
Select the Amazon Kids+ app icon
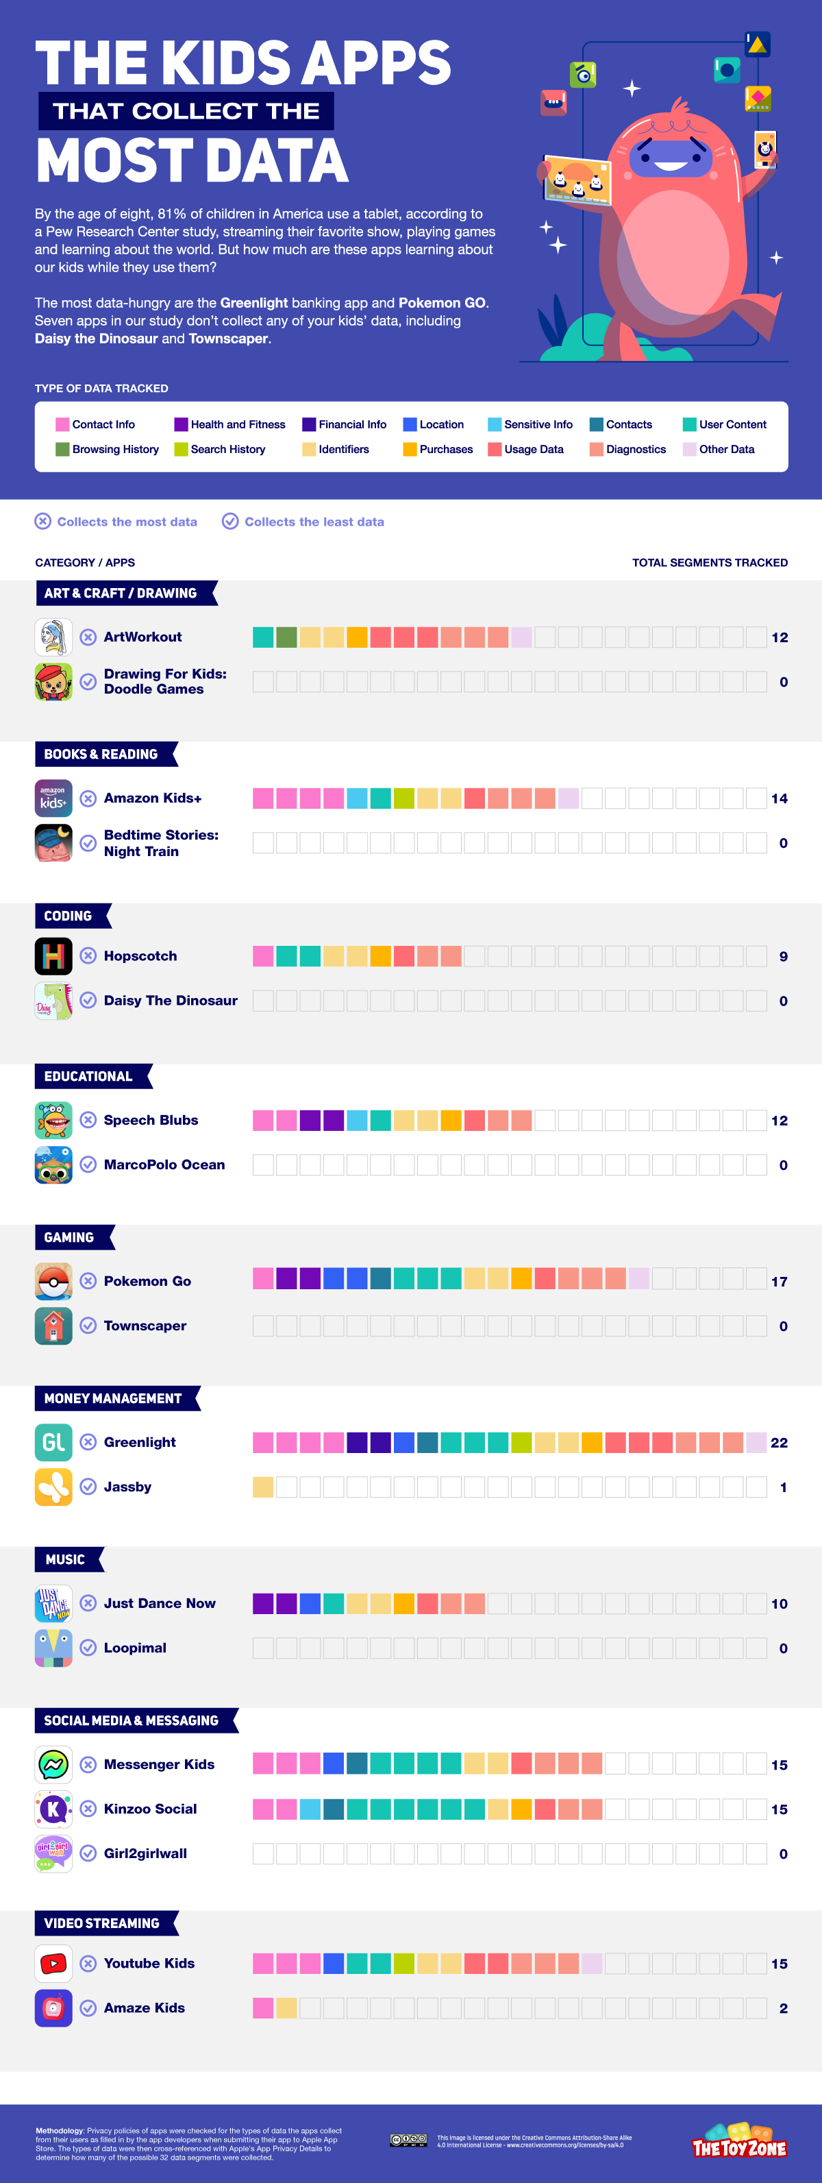click(x=53, y=798)
